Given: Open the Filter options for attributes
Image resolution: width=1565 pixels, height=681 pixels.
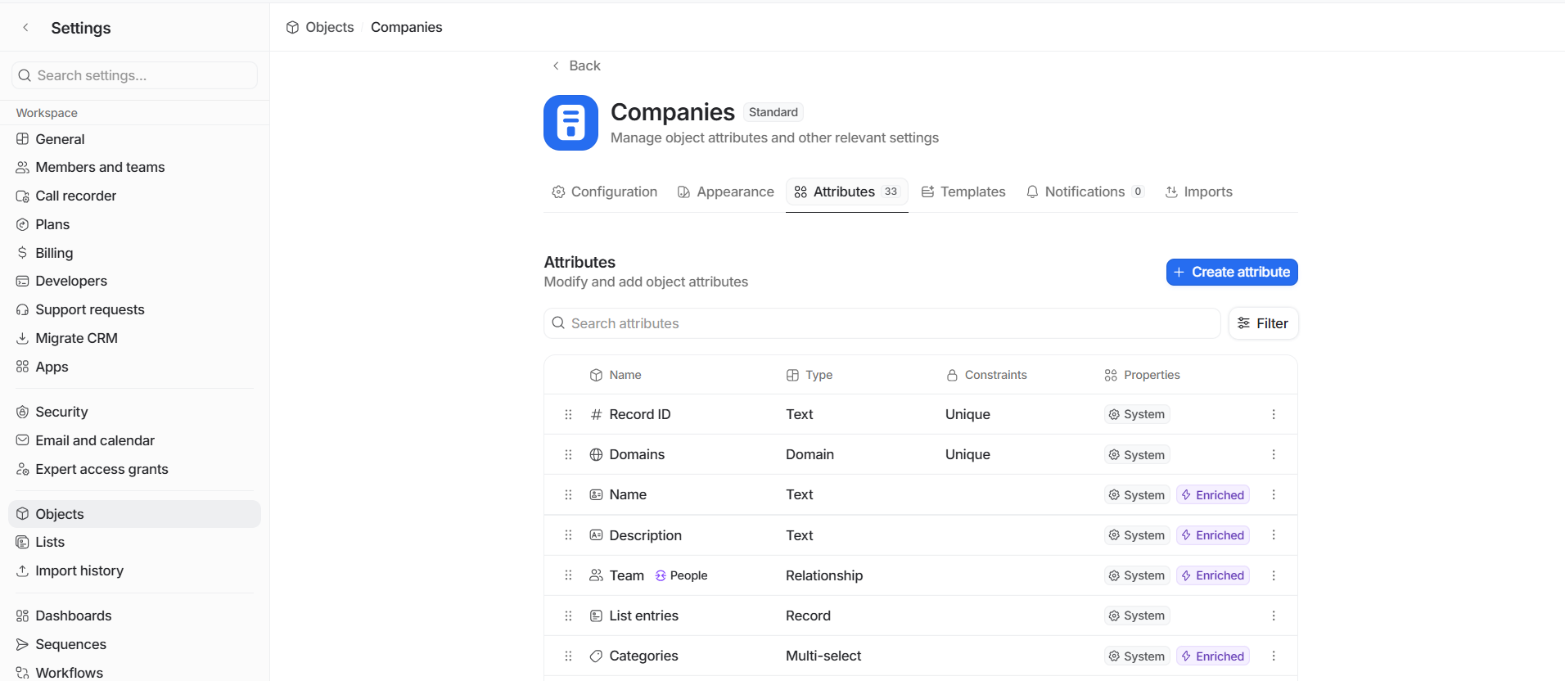Looking at the screenshot, I should point(1263,323).
